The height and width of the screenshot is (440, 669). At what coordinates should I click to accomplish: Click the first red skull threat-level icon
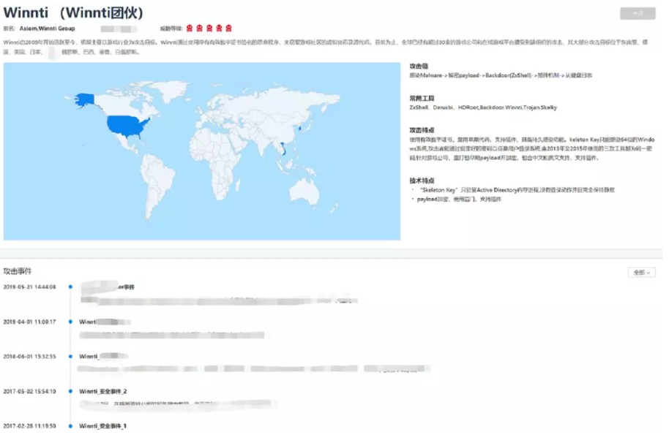point(191,29)
